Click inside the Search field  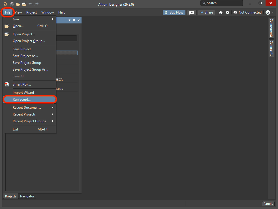[222, 3]
